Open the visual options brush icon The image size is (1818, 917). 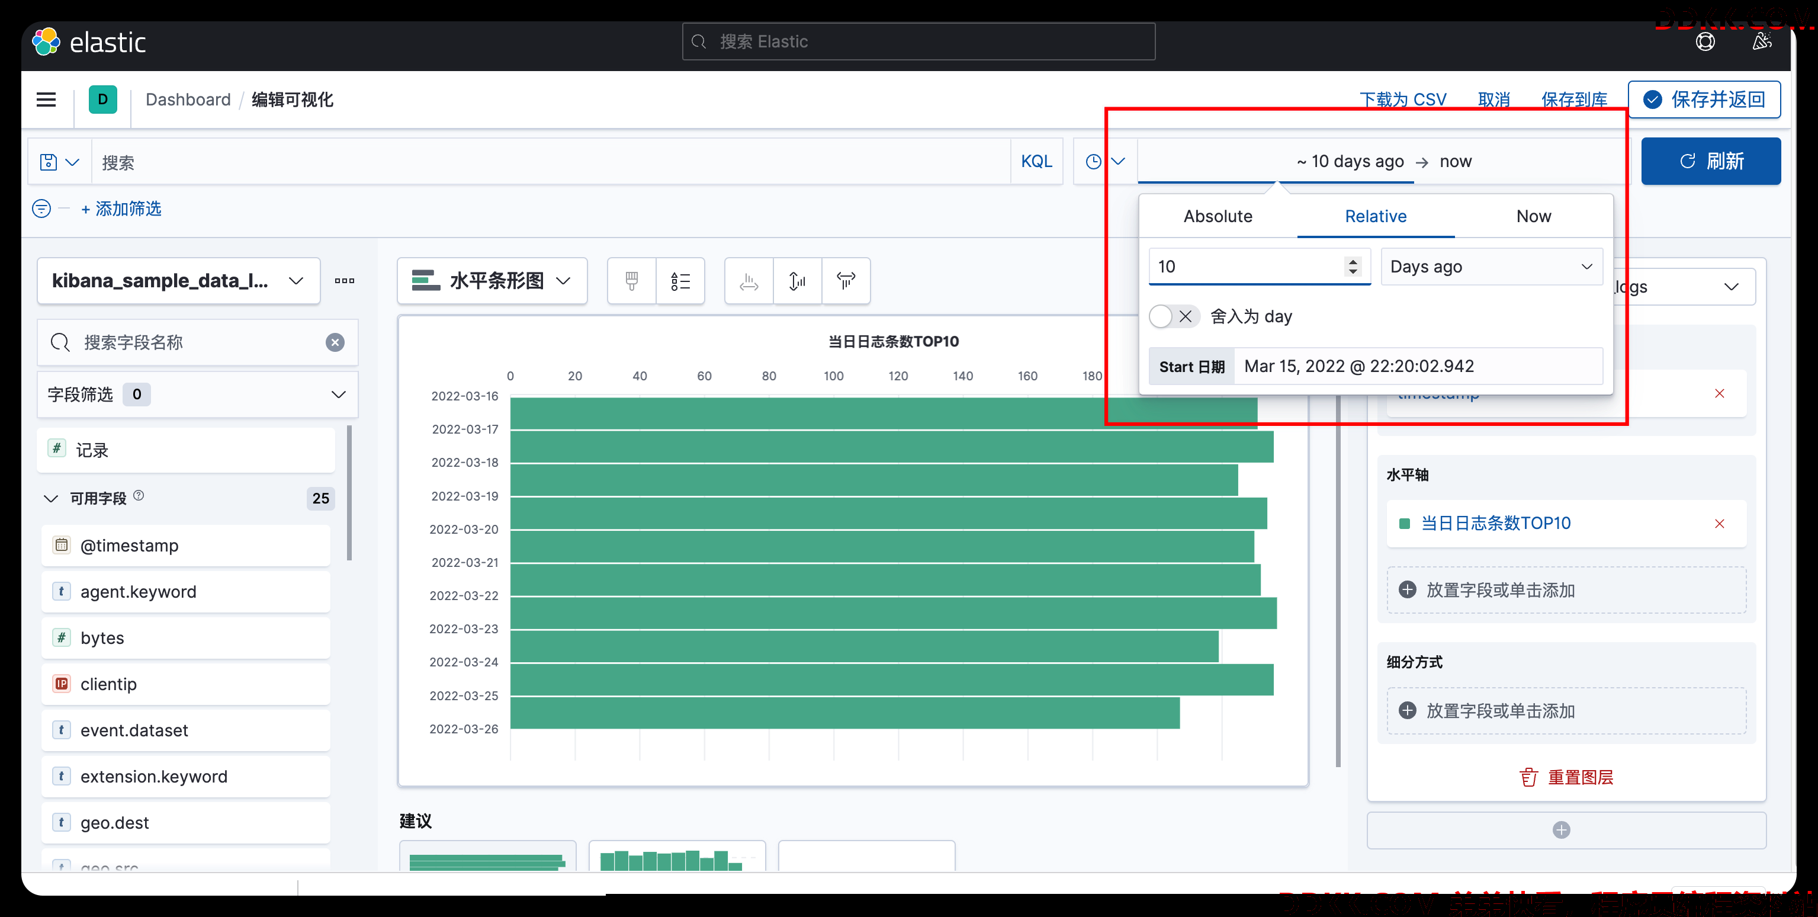pos(632,281)
